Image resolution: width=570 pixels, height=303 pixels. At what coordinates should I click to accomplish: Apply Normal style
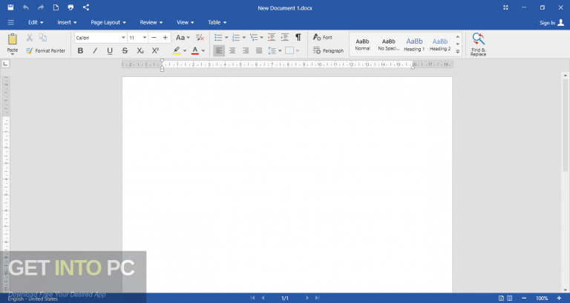(x=362, y=44)
